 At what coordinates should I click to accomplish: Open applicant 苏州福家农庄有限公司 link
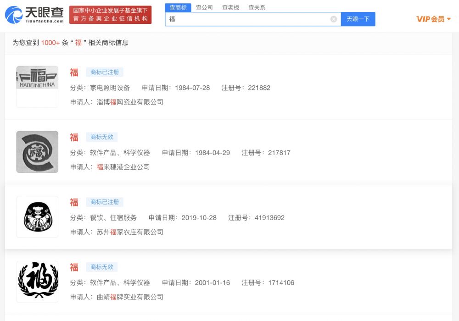(130, 232)
